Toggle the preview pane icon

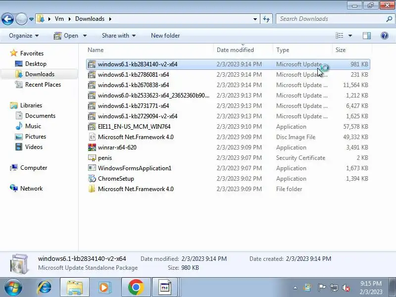(x=367, y=36)
